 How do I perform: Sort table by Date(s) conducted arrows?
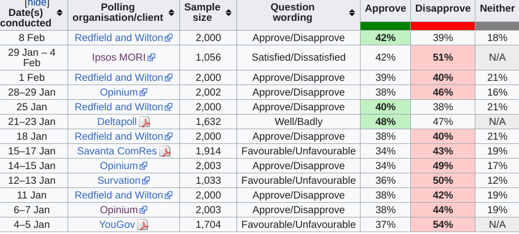[60, 13]
